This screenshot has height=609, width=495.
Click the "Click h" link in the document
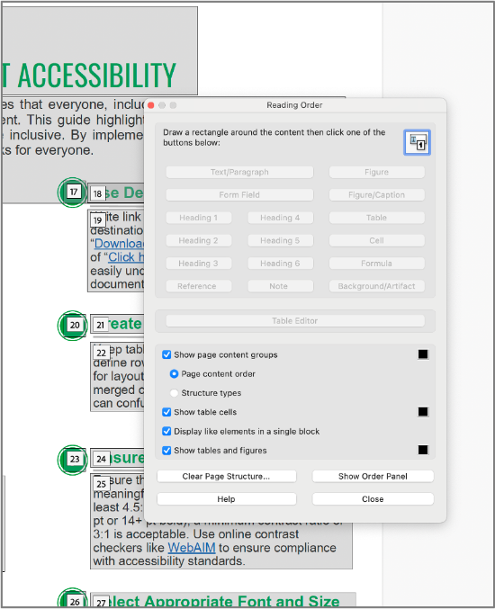pyautogui.click(x=126, y=257)
